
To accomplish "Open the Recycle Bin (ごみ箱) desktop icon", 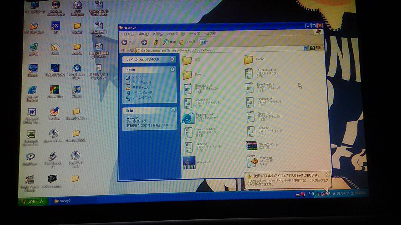I will point(33,49).
